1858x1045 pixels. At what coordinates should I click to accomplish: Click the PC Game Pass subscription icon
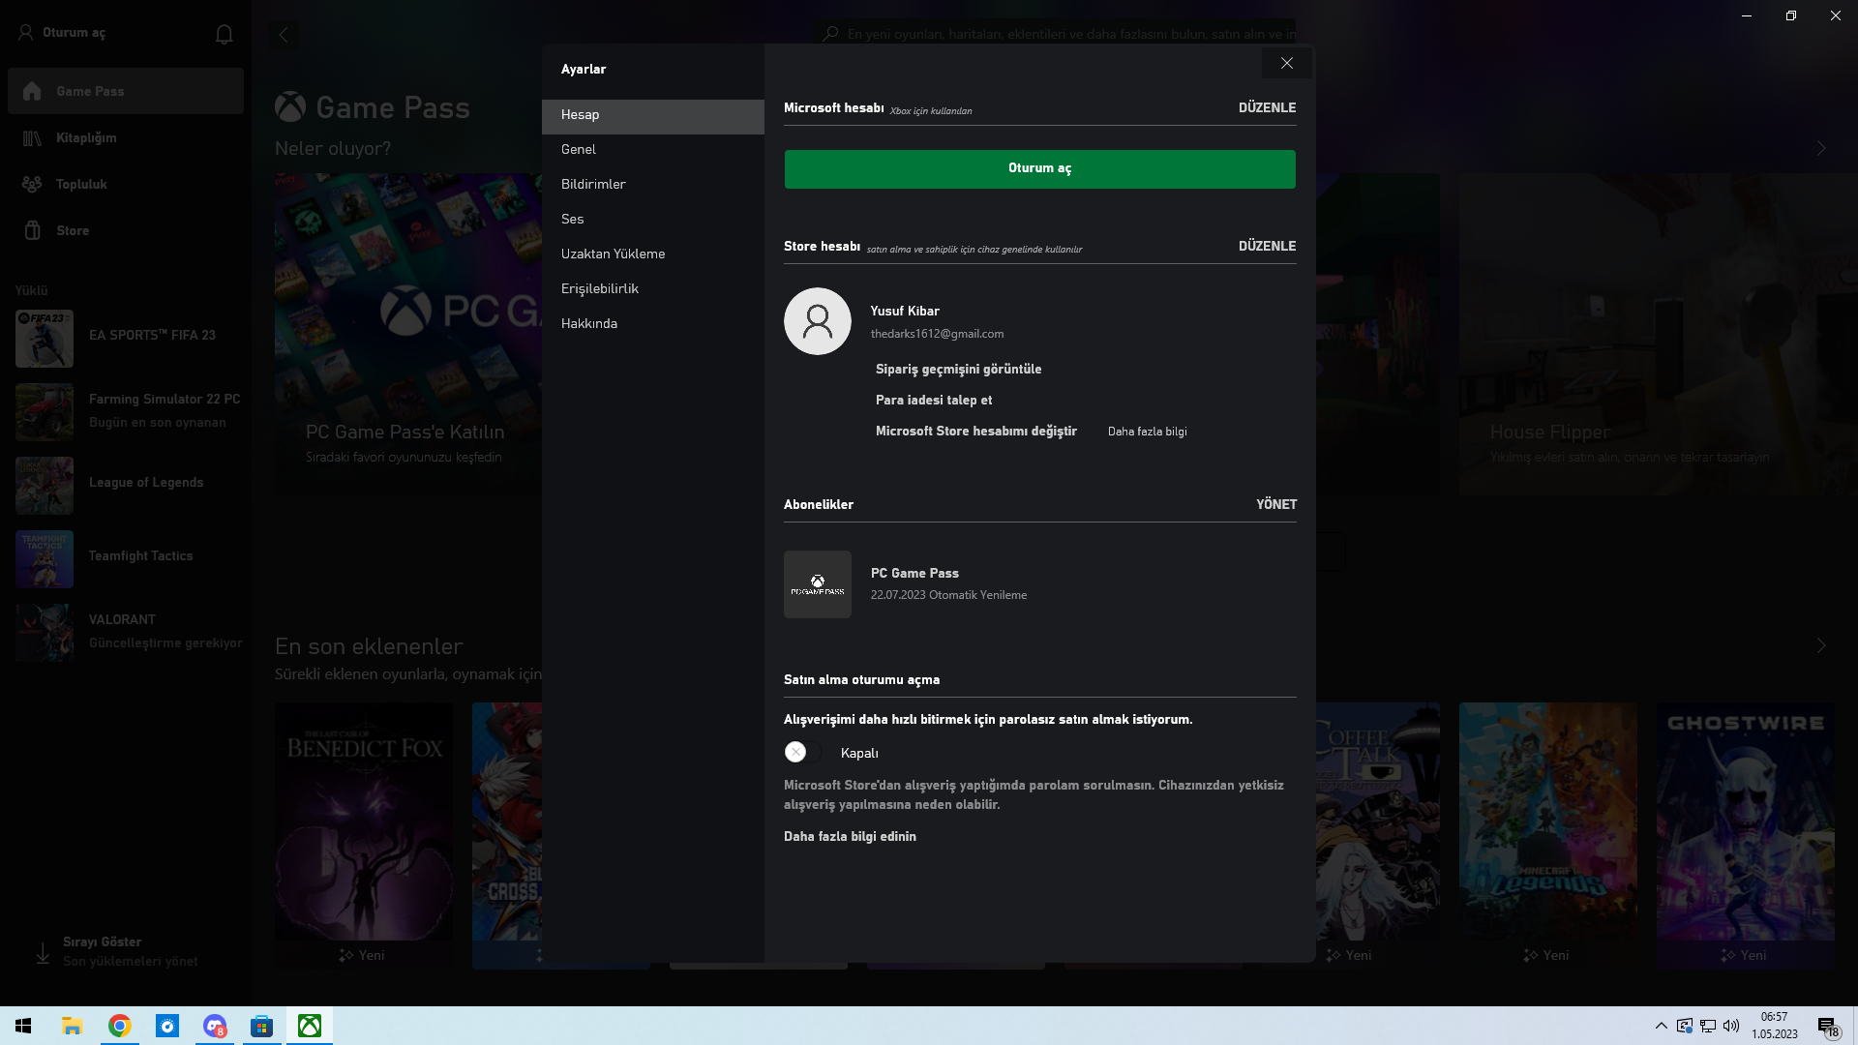pos(817,584)
